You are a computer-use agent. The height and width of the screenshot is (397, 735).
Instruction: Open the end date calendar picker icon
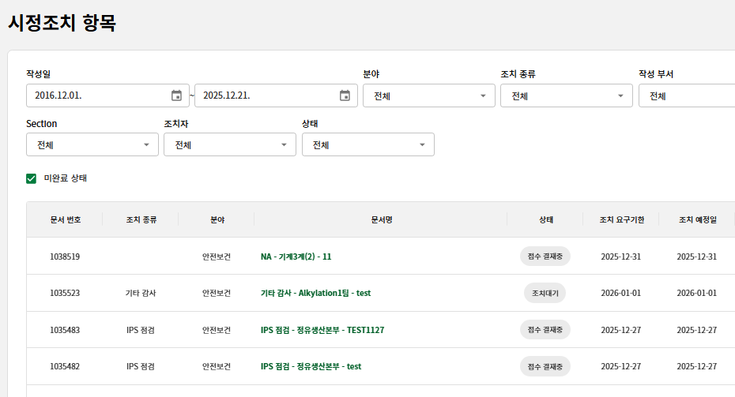tap(345, 96)
